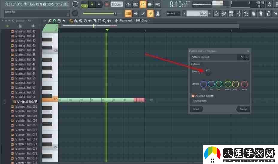Toggle Absolute pattern option
Image resolution: width=278 pixels, height=164 pixels.
point(203,96)
